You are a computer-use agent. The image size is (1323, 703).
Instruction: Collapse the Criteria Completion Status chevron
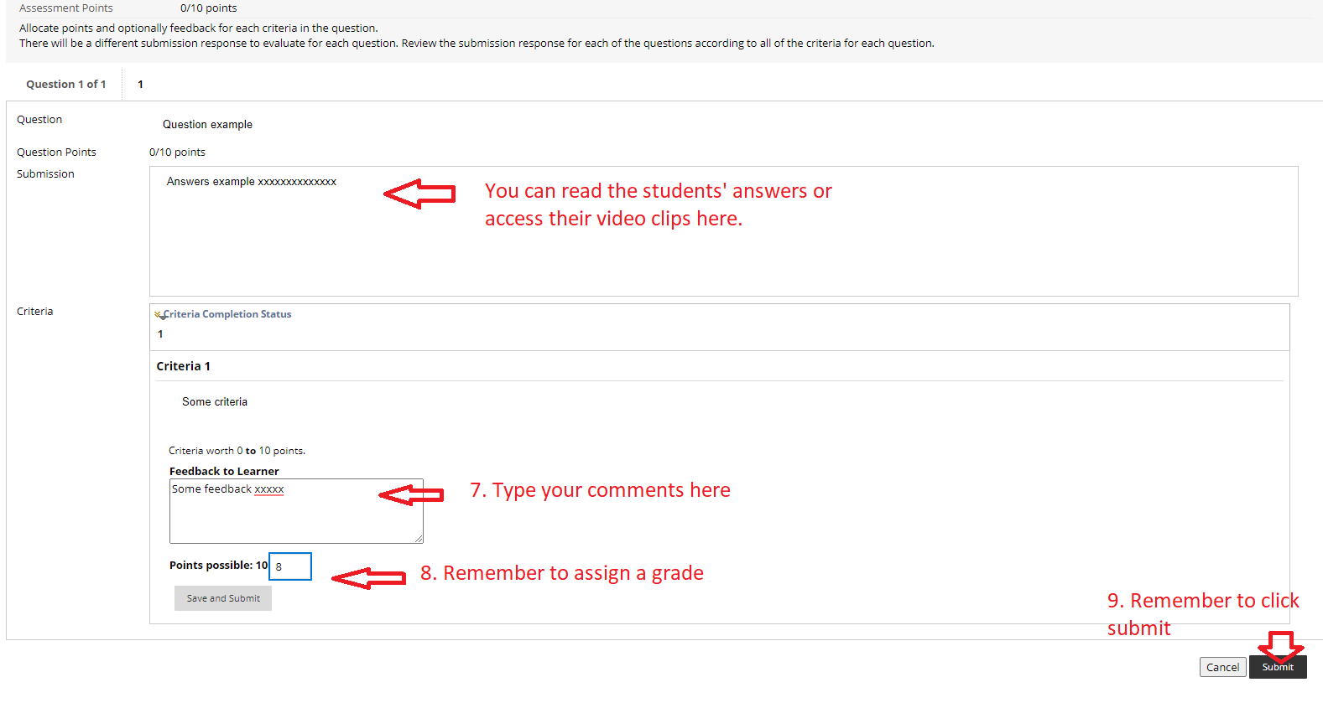159,315
